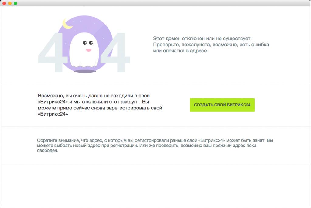Minimize the window using yellow button
311x208 pixels.
click(x=10, y=3)
